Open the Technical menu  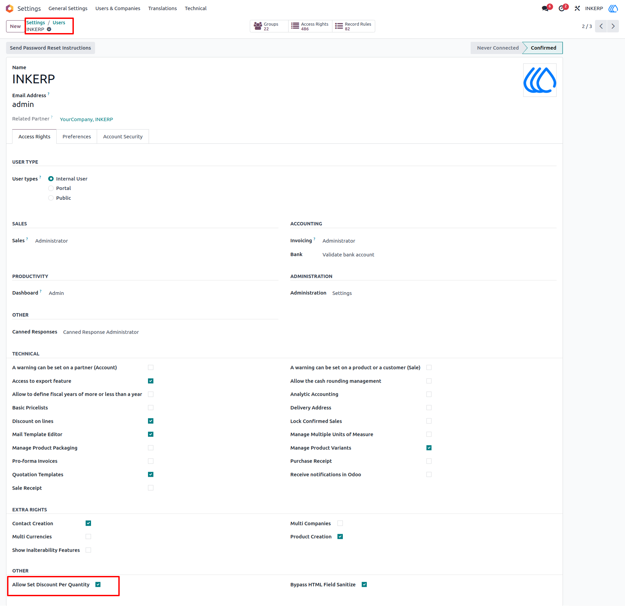pyautogui.click(x=196, y=8)
